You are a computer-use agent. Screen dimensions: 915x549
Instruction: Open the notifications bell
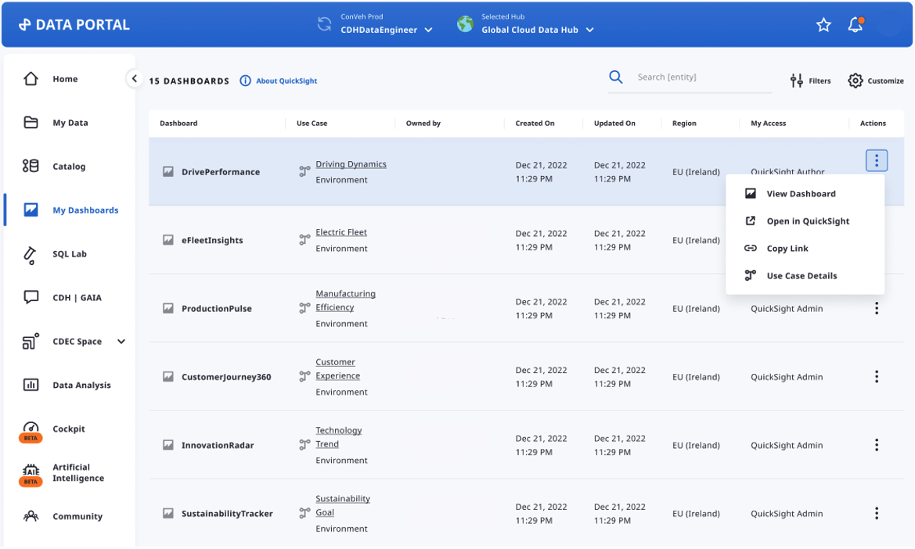[856, 25]
